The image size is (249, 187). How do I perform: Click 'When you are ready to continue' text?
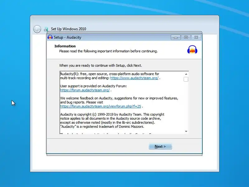pyautogui.click(x=101, y=65)
